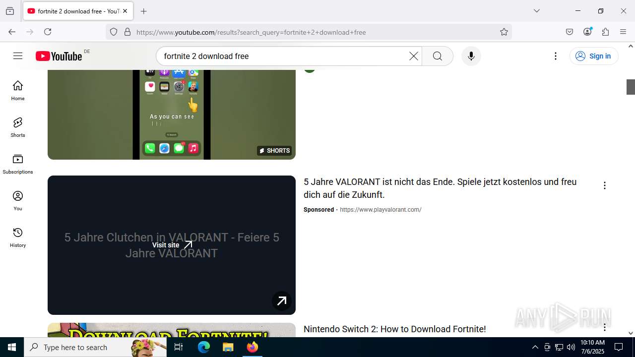
Task: Open the 5 Jahre VALORANT ad title
Action: 440,188
